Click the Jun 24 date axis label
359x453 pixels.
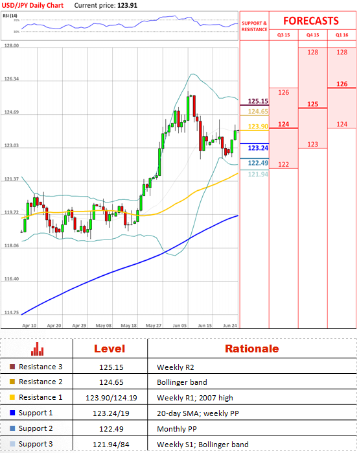tap(230, 325)
